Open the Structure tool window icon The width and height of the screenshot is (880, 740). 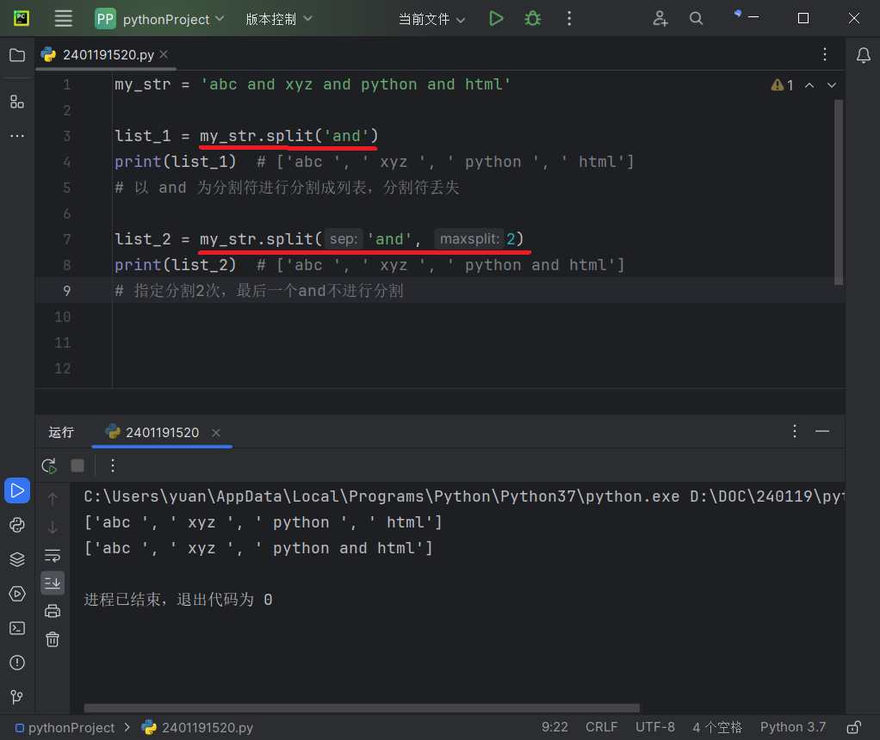17,102
